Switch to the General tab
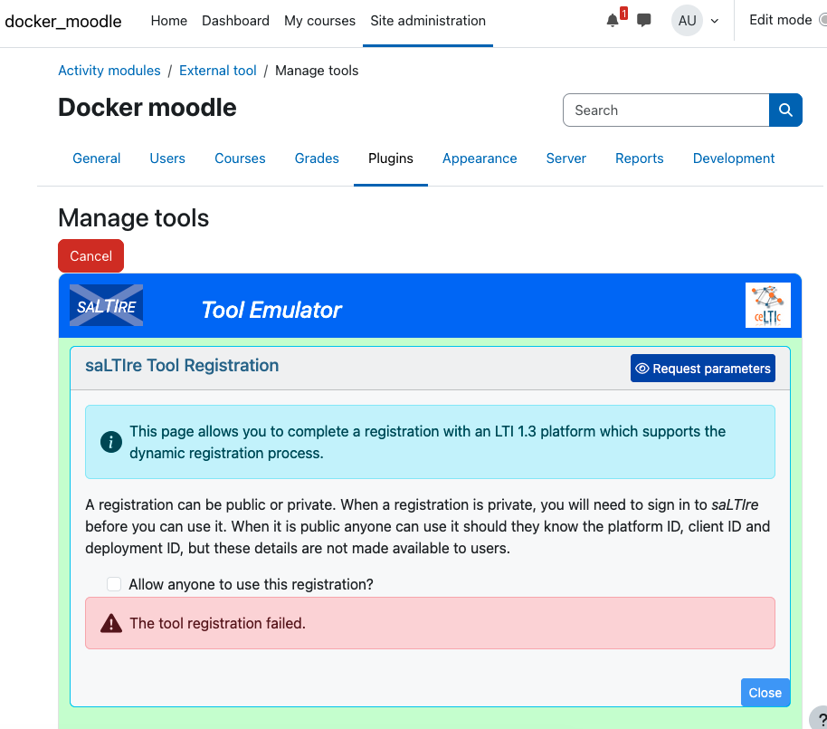 97,158
